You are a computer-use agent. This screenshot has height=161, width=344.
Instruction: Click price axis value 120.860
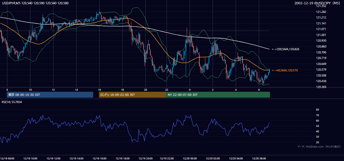coord(321,46)
